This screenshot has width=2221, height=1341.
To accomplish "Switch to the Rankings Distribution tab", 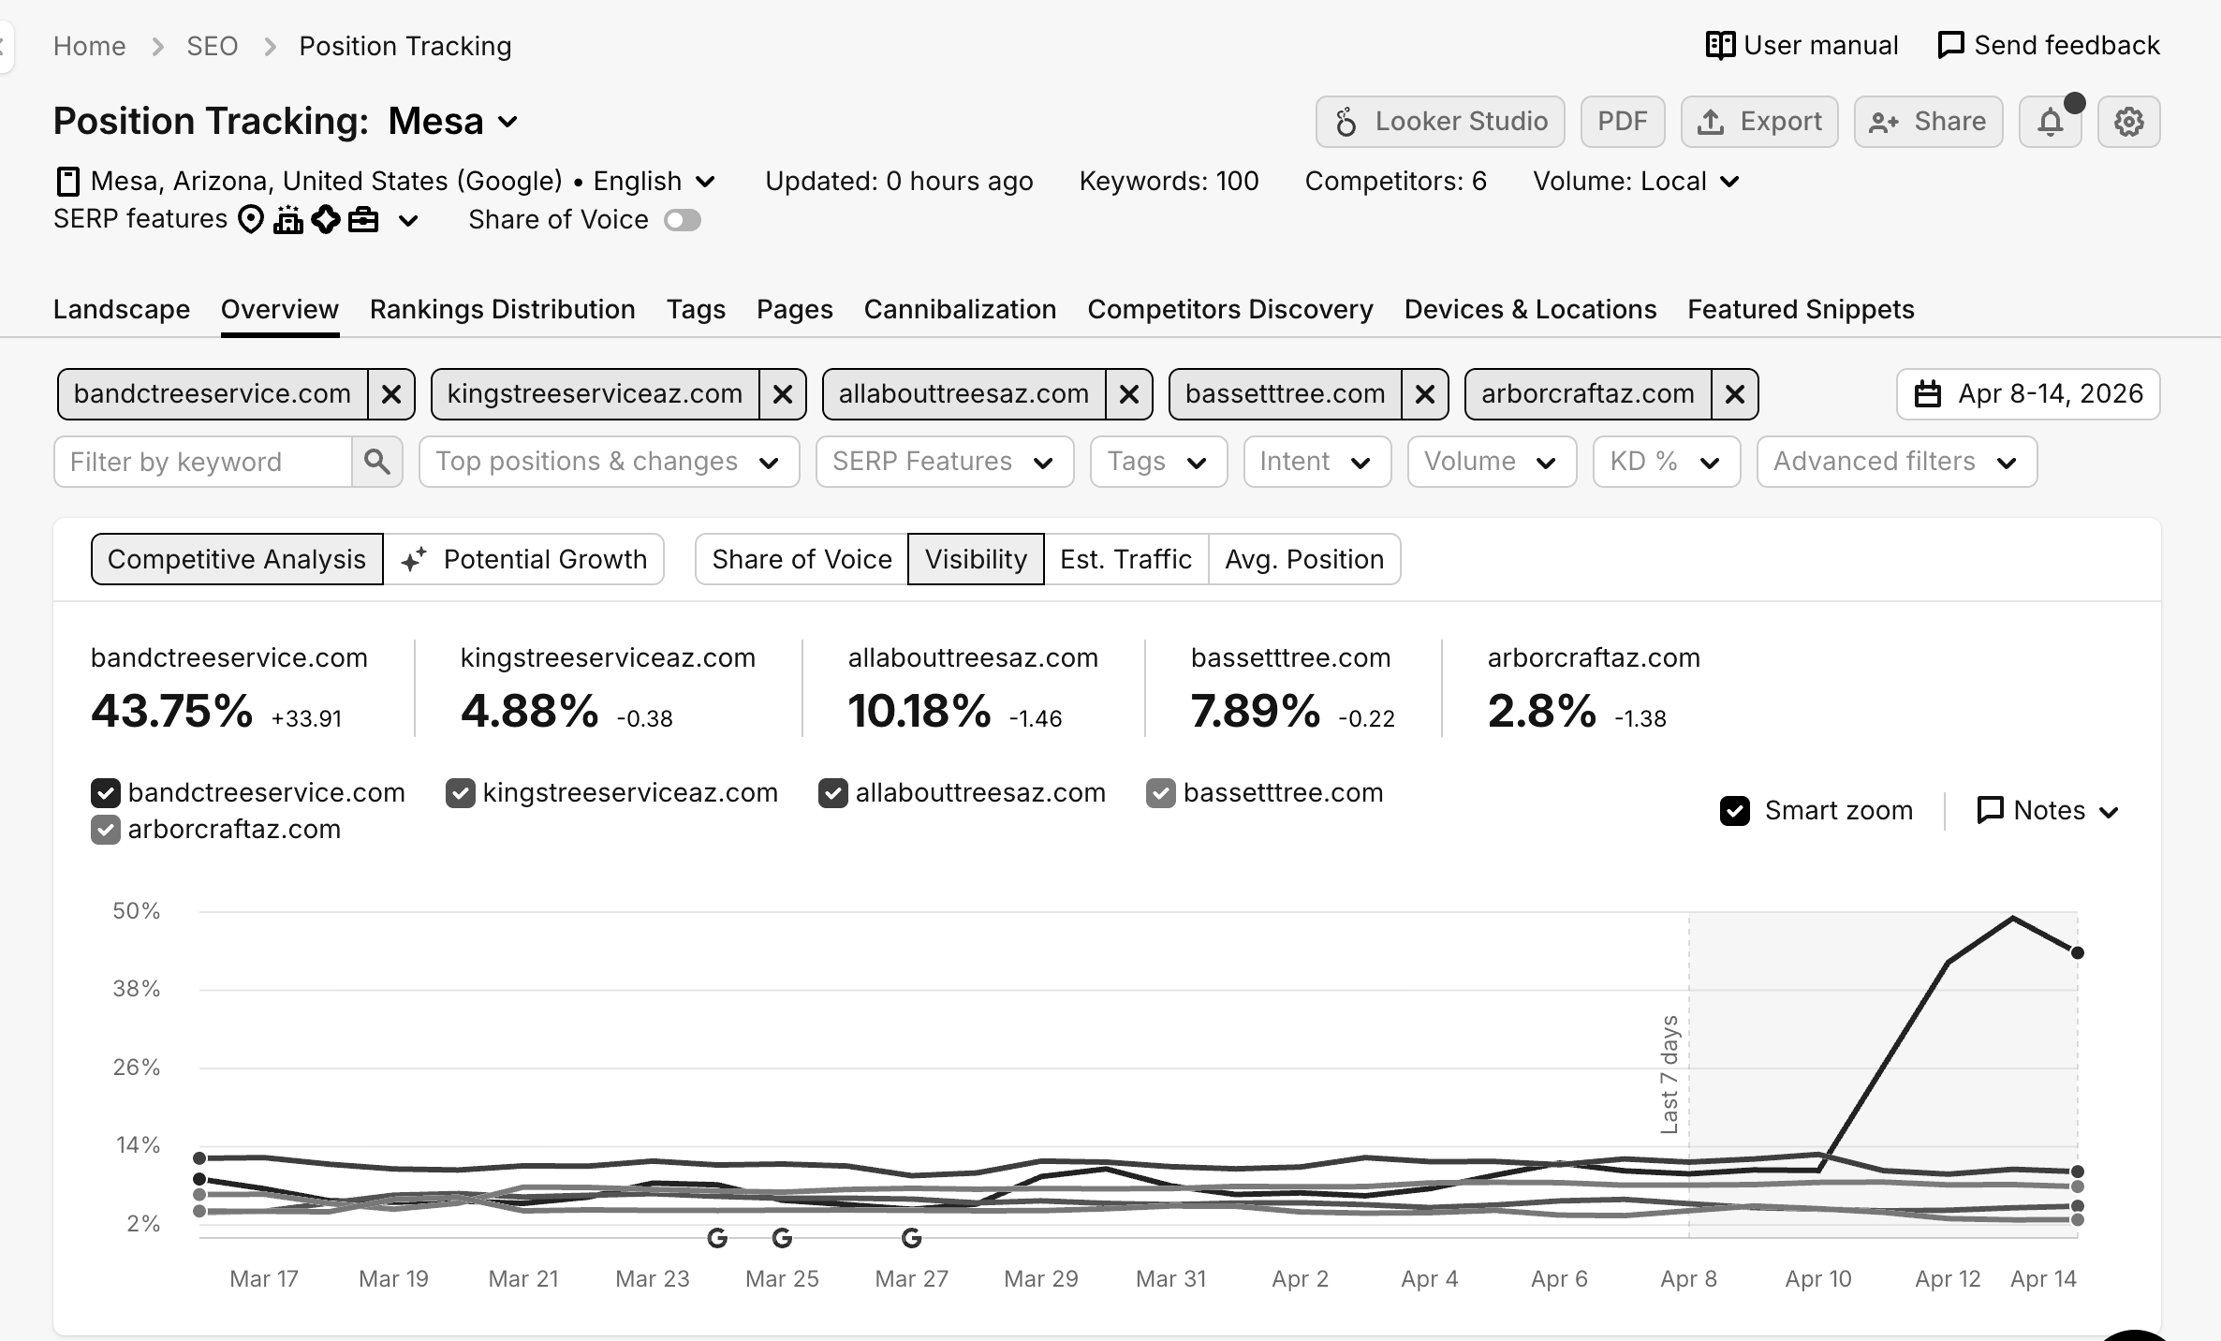I will 502,309.
